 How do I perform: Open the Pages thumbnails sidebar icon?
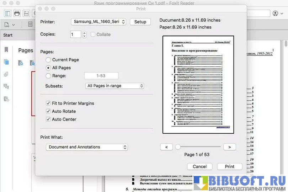[6, 62]
